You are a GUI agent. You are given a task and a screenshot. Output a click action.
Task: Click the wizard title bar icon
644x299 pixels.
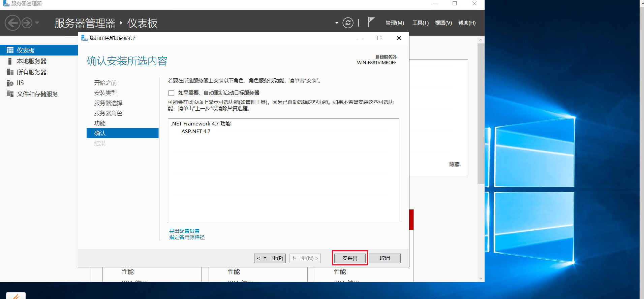click(x=84, y=38)
